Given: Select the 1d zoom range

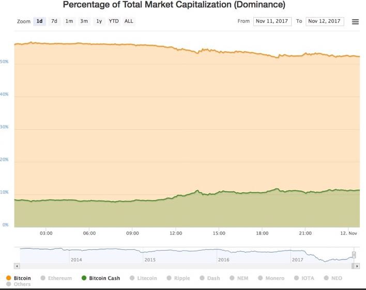Looking at the screenshot, I should [39, 21].
